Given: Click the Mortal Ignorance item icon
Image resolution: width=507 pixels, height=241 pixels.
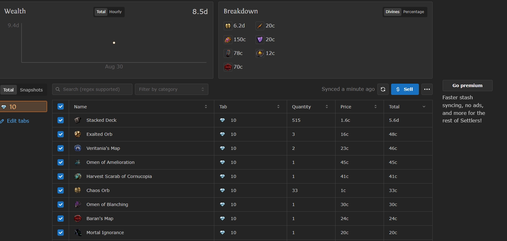Looking at the screenshot, I should [x=78, y=233].
